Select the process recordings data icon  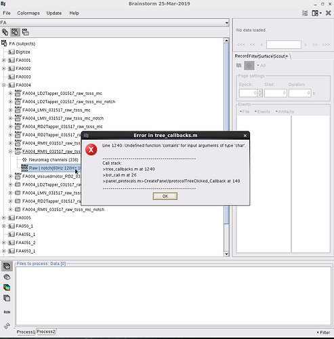7,266
